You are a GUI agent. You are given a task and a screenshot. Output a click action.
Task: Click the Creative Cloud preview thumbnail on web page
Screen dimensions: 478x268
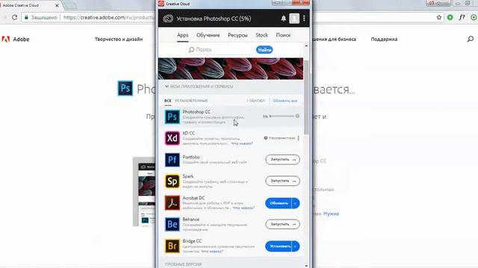pyautogui.click(x=144, y=191)
